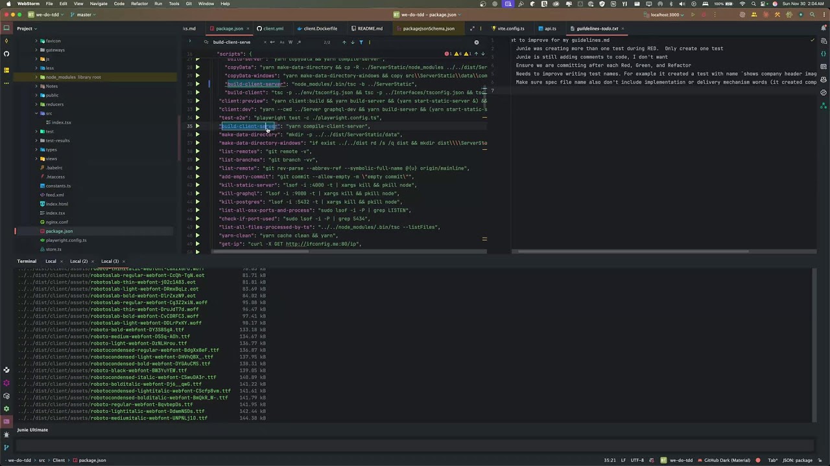Collapse the src folder

36,113
